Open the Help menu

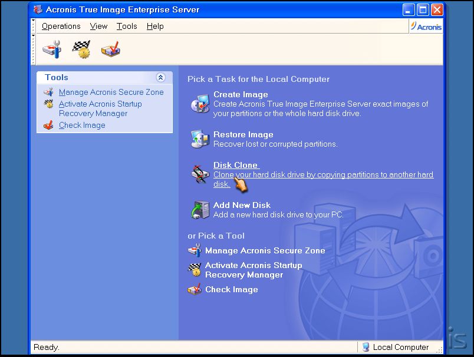(x=155, y=27)
